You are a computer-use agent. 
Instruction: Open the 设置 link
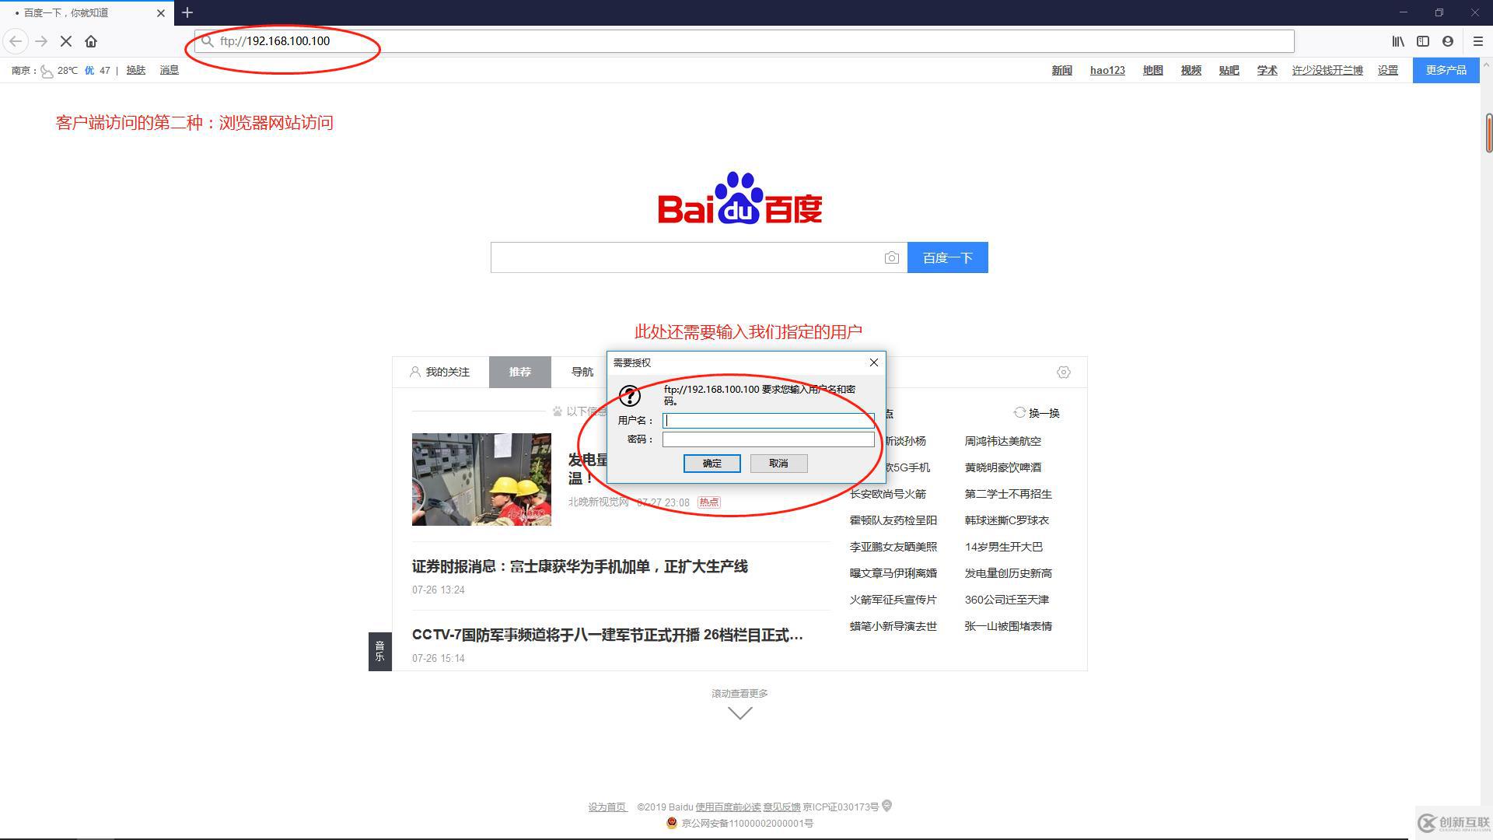coord(1387,70)
